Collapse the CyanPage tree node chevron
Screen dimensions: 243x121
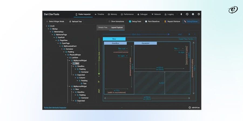[58, 43]
